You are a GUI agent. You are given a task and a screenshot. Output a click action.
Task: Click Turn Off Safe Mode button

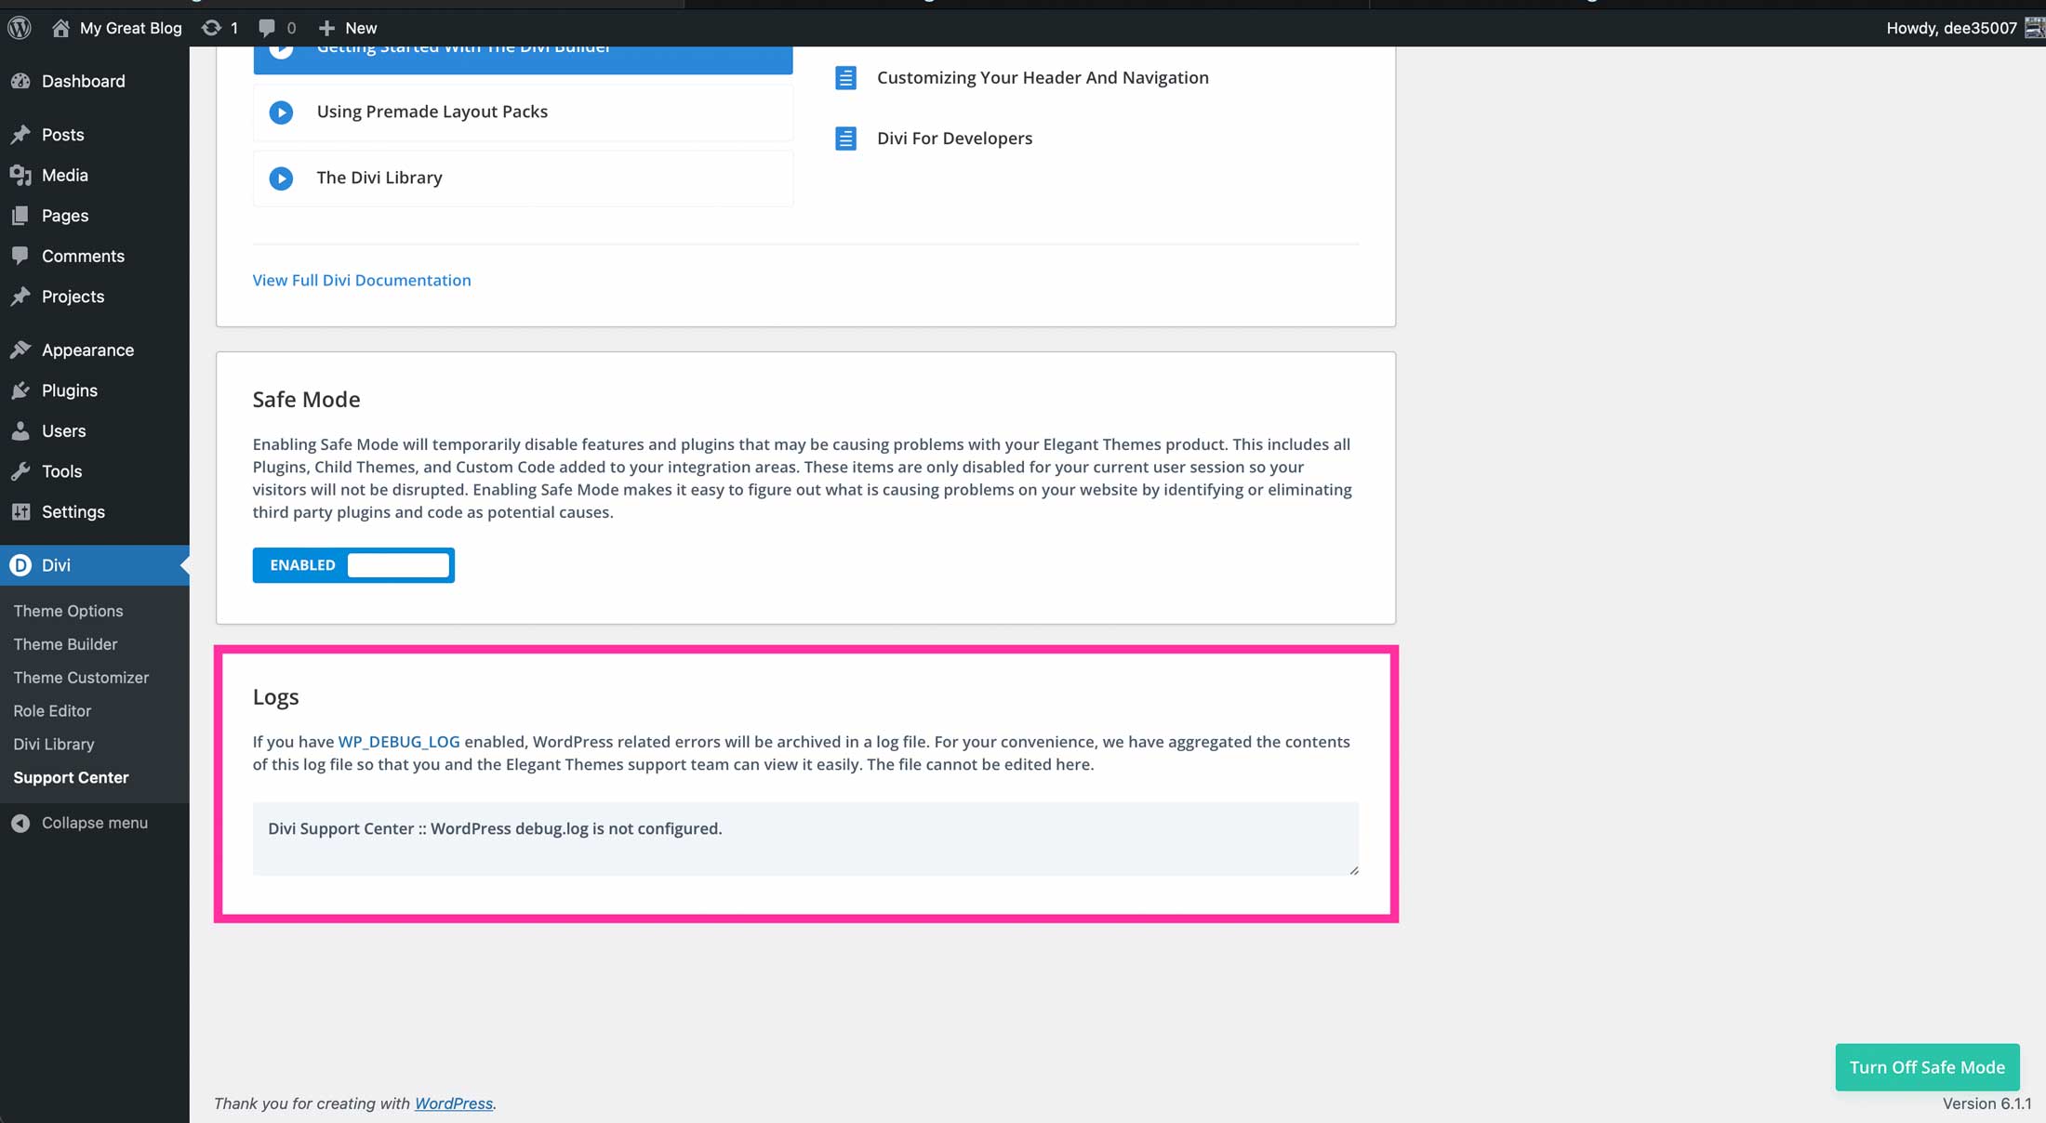click(1927, 1066)
